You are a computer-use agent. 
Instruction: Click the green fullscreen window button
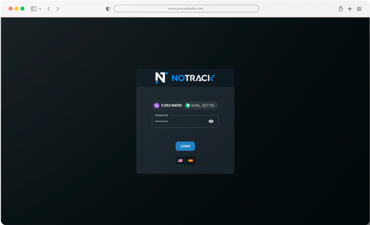click(23, 8)
